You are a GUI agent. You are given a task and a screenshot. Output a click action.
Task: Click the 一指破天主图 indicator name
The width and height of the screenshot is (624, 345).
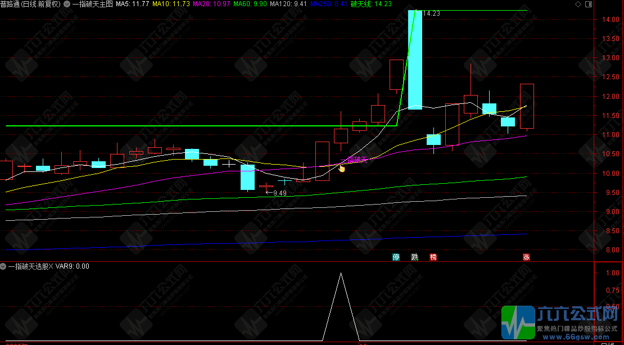[x=93, y=4]
